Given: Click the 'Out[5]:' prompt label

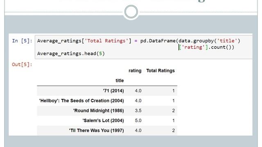Looking at the screenshot, I should [22, 65].
